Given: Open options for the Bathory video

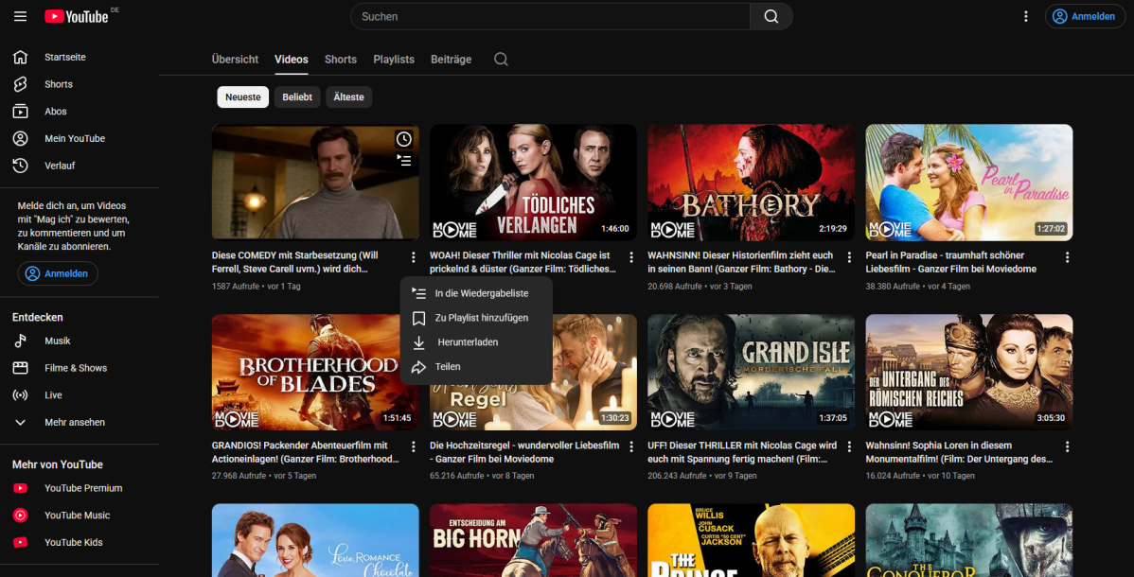Looking at the screenshot, I should [x=849, y=257].
